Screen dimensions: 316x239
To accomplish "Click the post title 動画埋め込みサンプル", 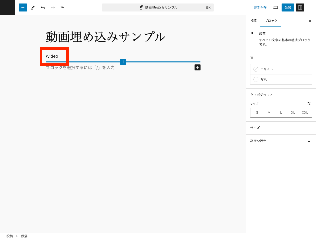I will coord(106,37).
